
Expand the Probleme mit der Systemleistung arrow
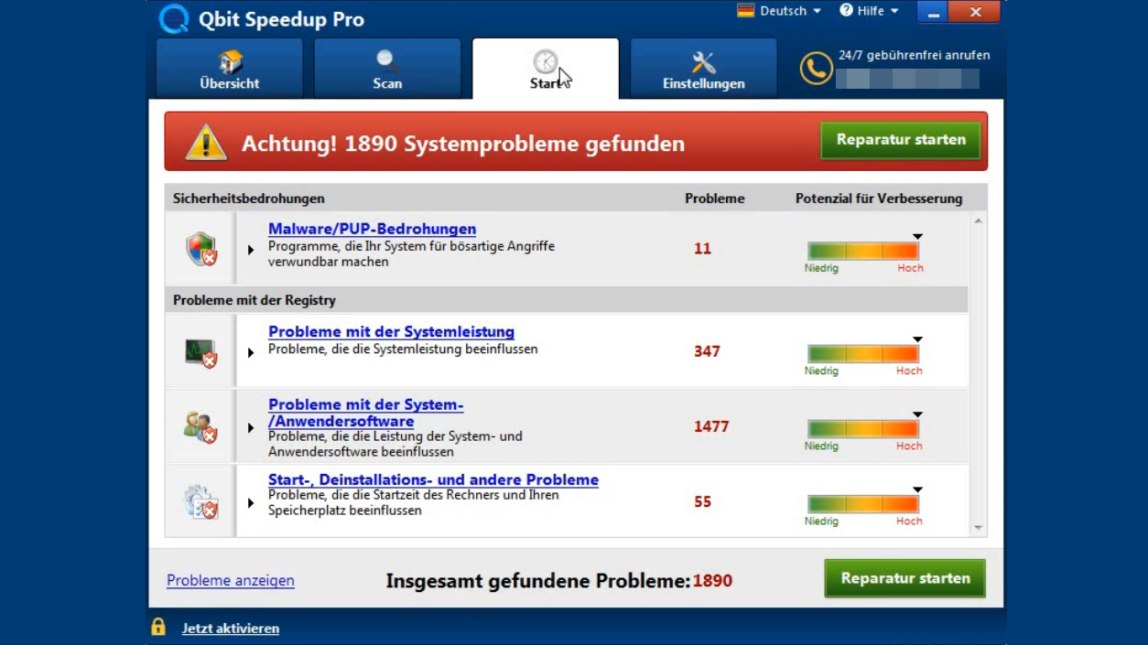click(x=251, y=352)
